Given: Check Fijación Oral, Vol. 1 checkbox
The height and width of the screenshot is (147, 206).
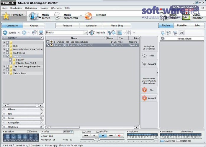Looking at the screenshot, I should [10, 63].
